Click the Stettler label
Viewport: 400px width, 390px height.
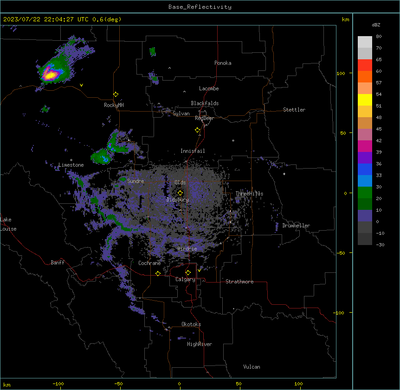tap(294, 110)
